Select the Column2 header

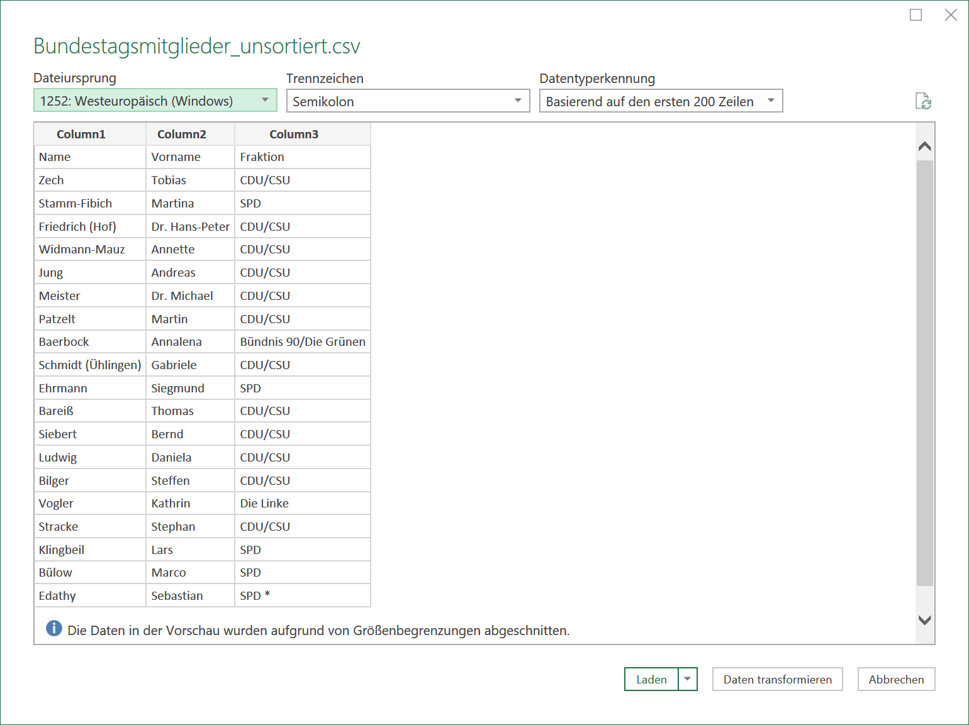(x=190, y=134)
